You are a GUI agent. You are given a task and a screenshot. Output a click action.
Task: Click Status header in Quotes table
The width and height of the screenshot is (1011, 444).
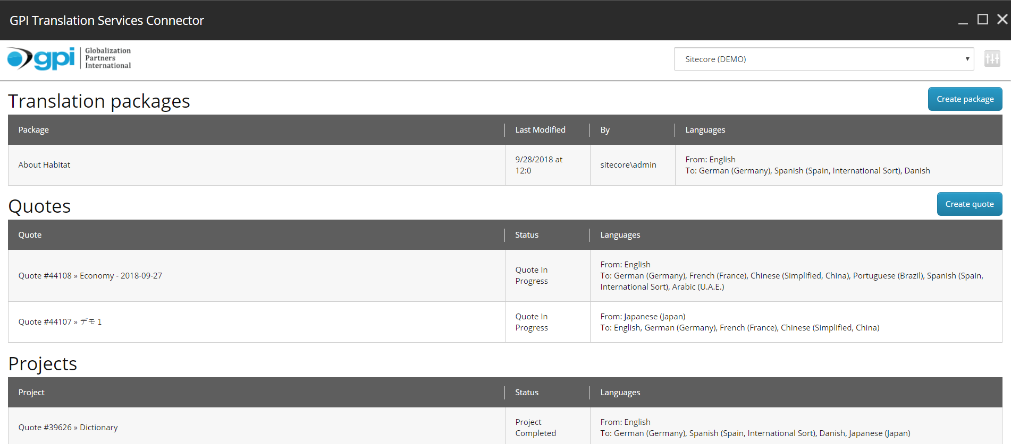527,235
